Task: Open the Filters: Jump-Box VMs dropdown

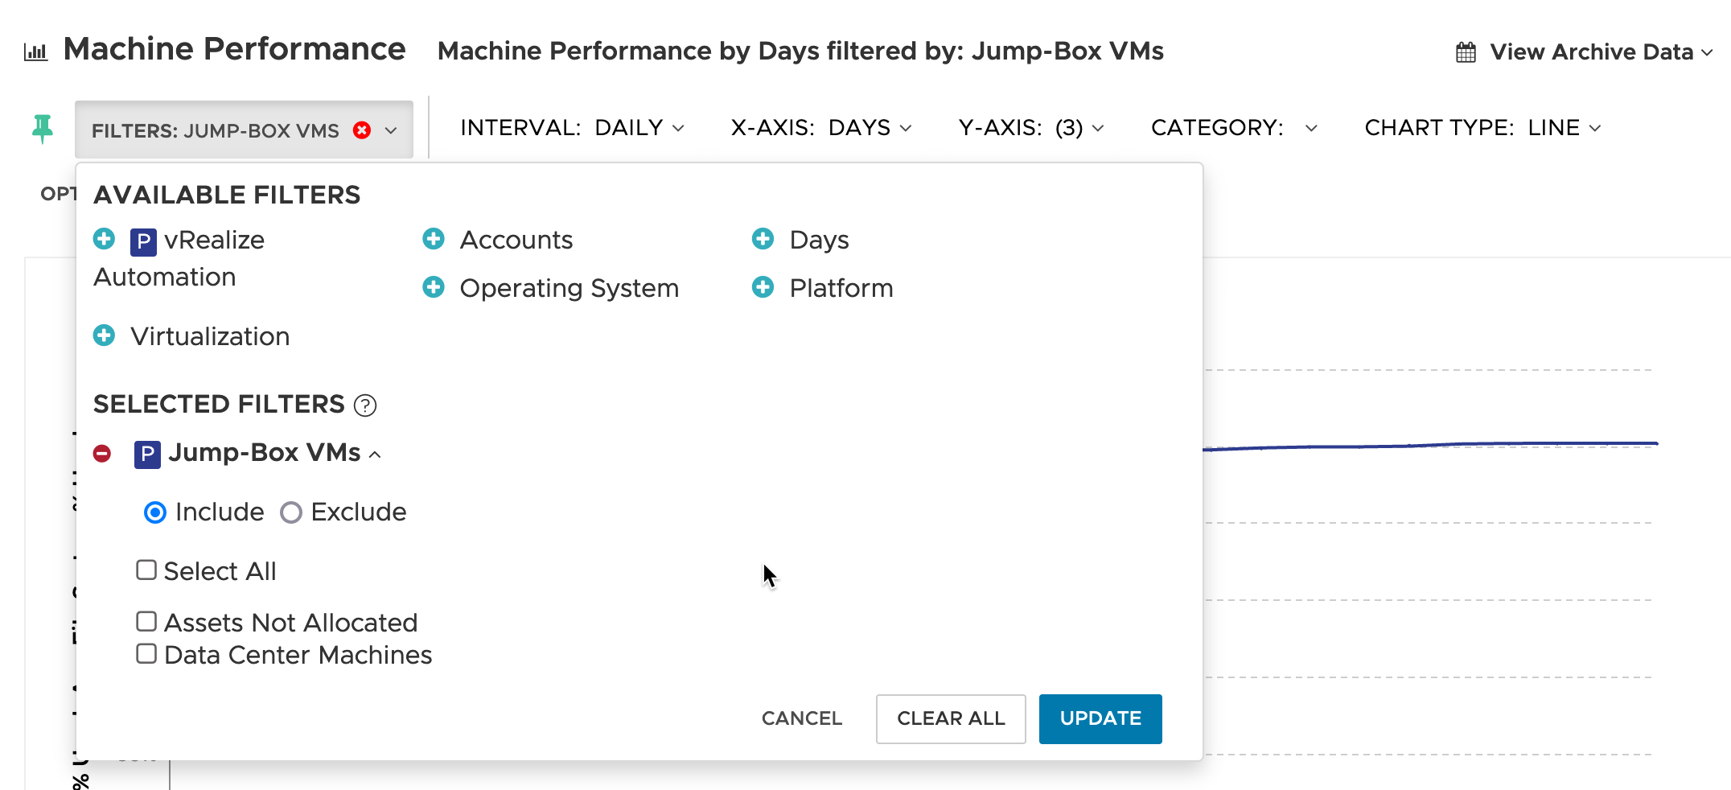Action: 244,130
